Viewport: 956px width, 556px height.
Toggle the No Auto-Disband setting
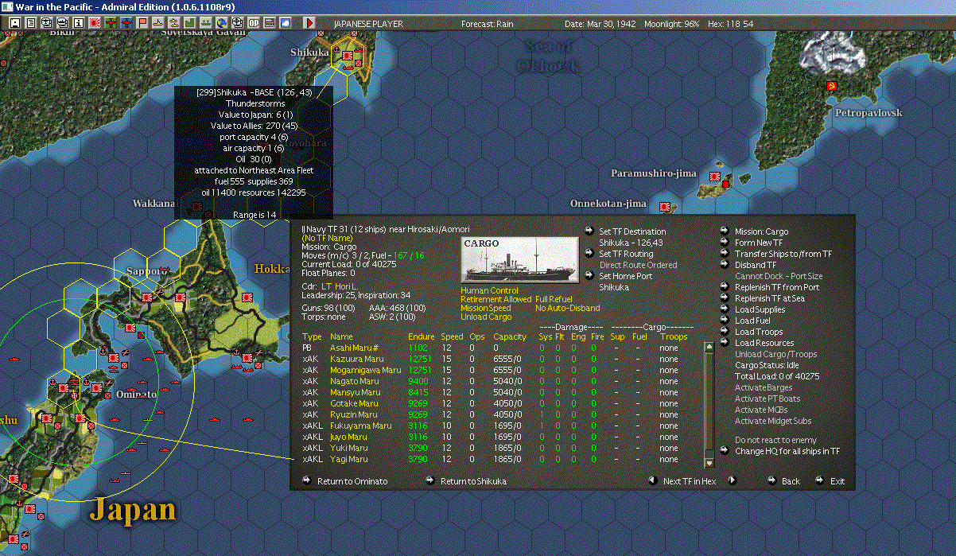[x=567, y=309]
